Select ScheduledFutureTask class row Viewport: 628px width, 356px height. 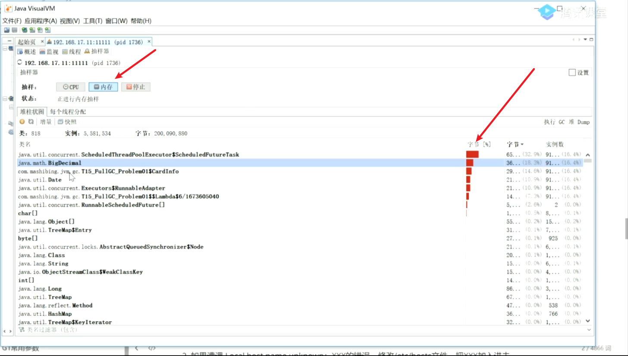300,154
